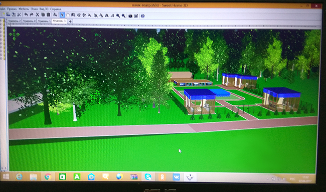The height and width of the screenshot is (192, 326).
Task: Click the Cut scissors icon
Action: (38, 15)
